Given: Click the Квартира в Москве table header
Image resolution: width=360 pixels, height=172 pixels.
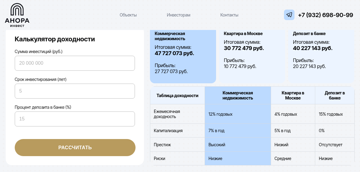Looking at the screenshot, I should pos(293,96).
